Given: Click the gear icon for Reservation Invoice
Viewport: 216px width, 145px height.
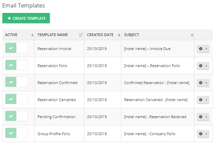Looking at the screenshot, I should click(x=201, y=49).
